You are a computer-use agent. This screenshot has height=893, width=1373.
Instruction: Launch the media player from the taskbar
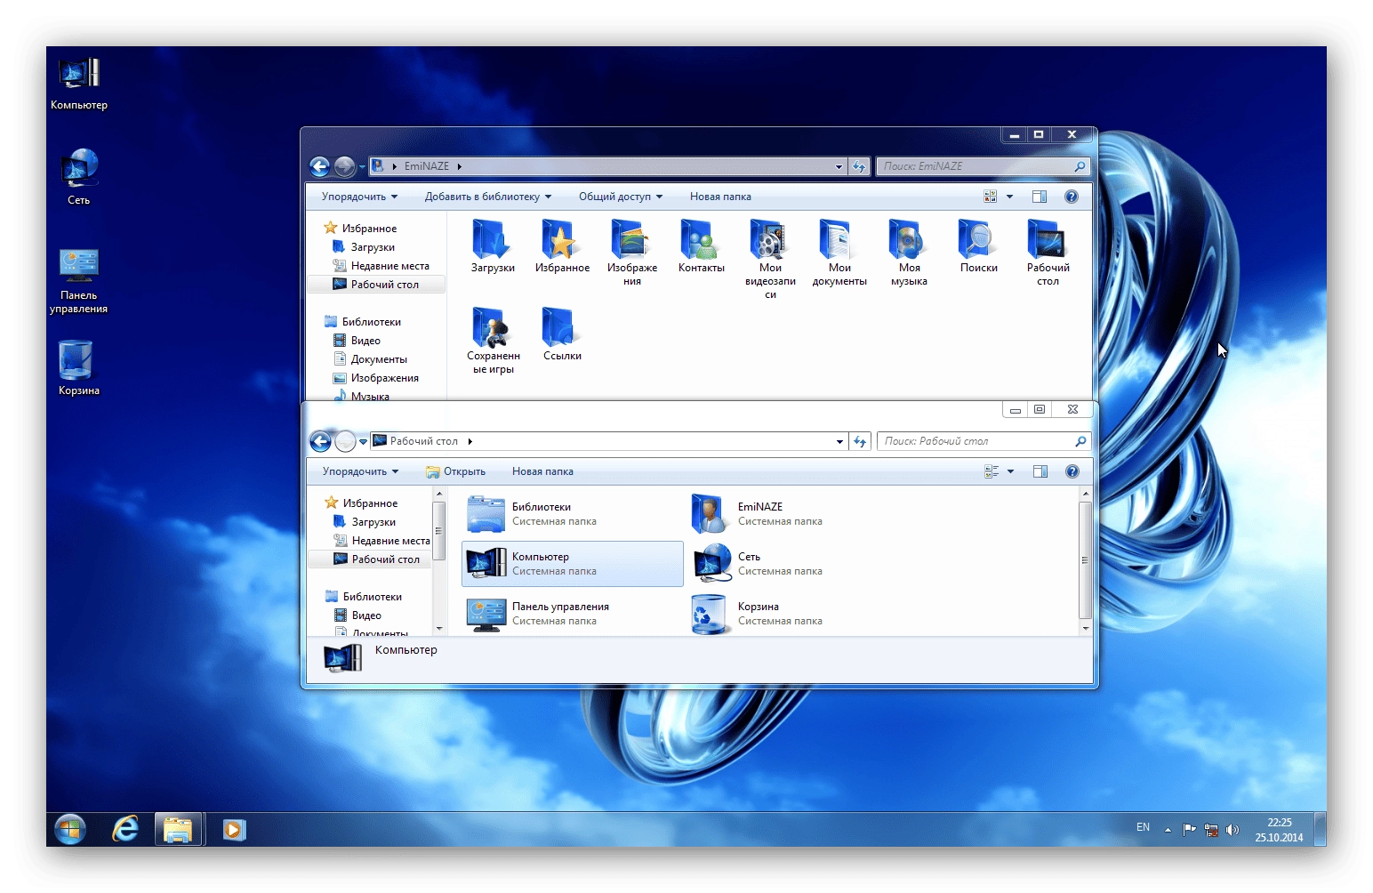[234, 829]
